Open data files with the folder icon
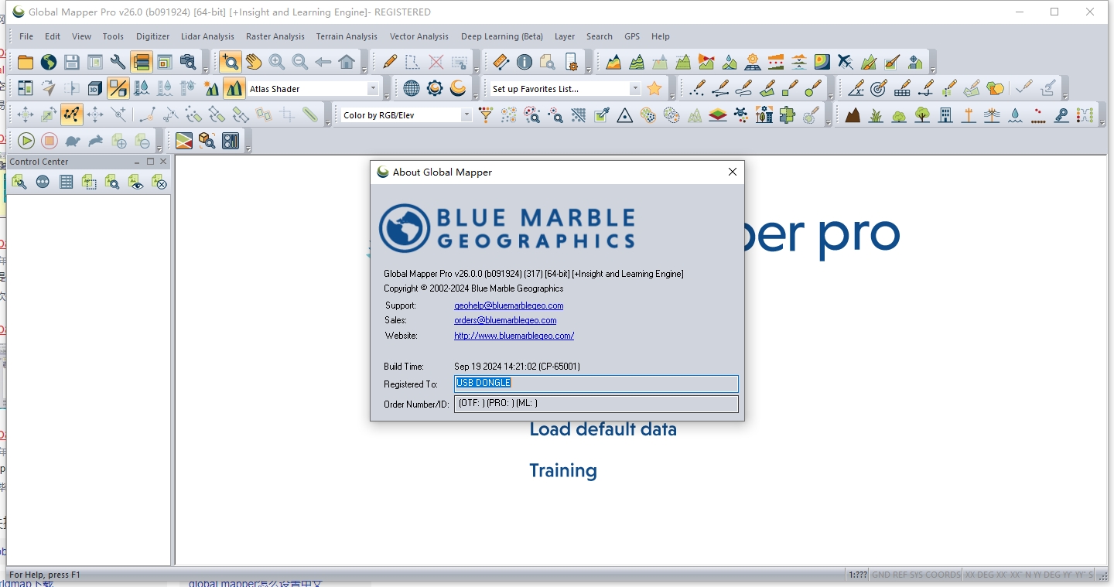1114x587 pixels. pos(26,63)
